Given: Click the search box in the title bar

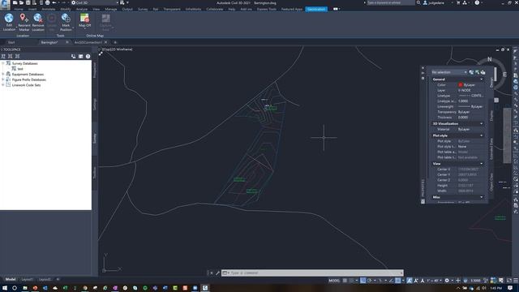Looking at the screenshot, I should click(x=390, y=2).
